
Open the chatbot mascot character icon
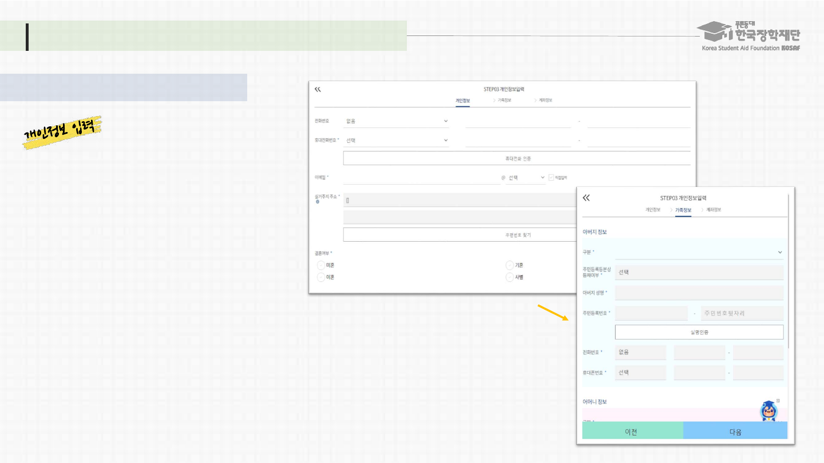coord(768,412)
